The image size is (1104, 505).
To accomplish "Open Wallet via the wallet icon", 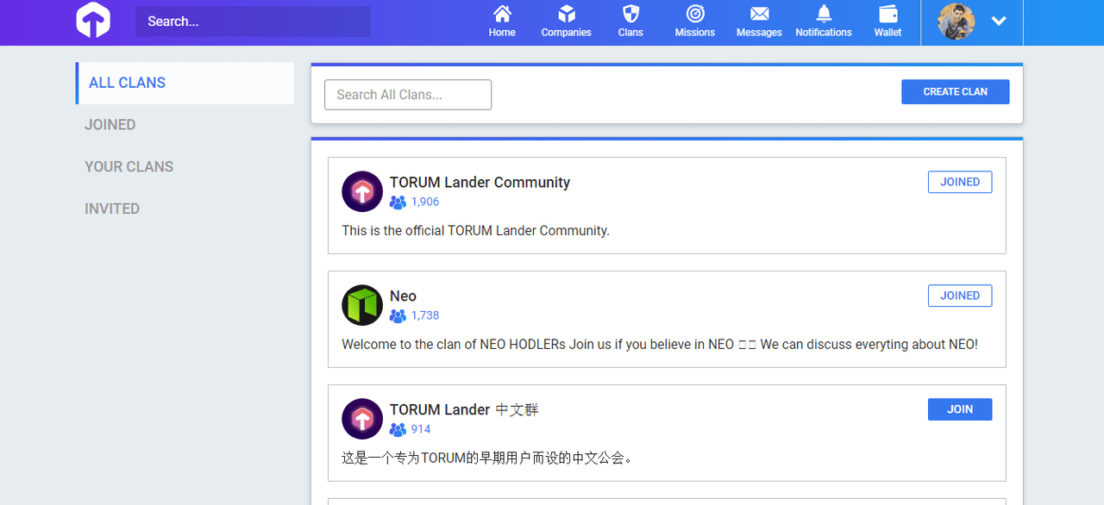I will (x=888, y=14).
